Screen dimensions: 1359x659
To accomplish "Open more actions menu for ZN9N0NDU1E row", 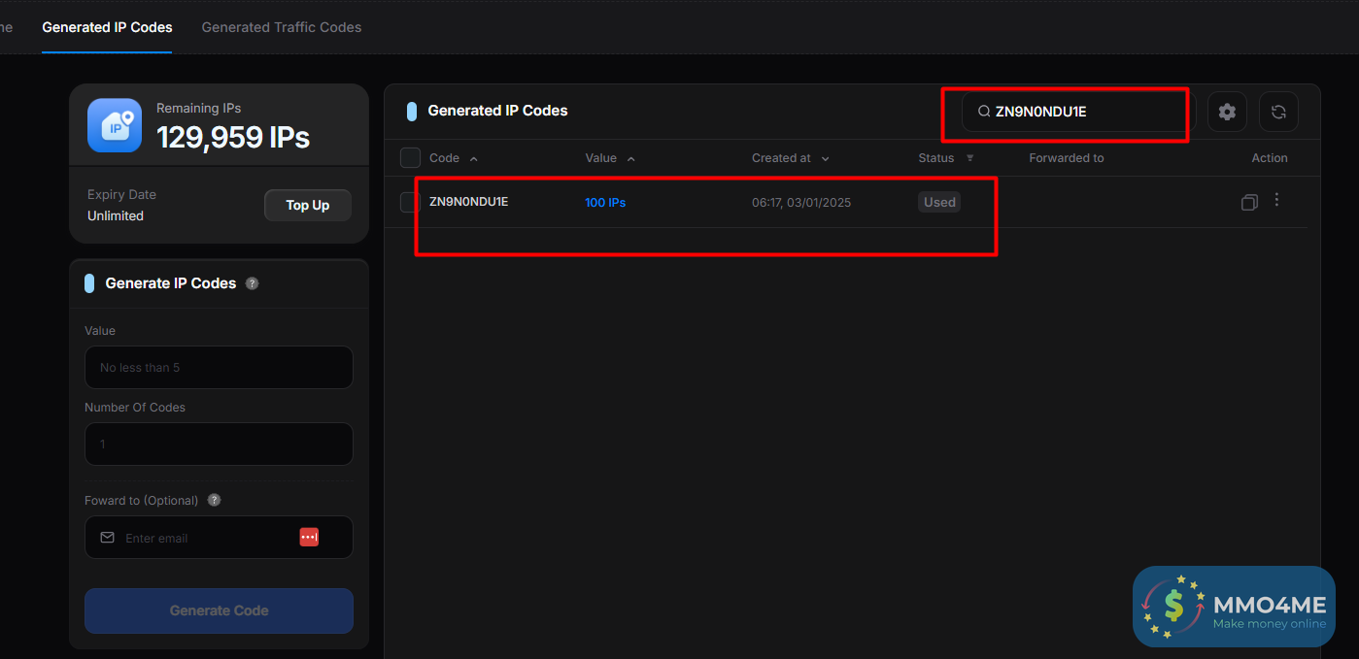I will (1276, 200).
